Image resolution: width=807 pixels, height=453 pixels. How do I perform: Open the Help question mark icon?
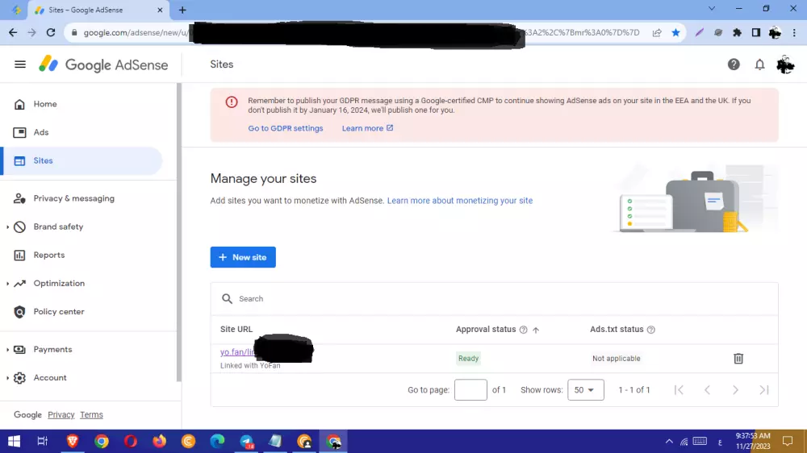click(734, 64)
